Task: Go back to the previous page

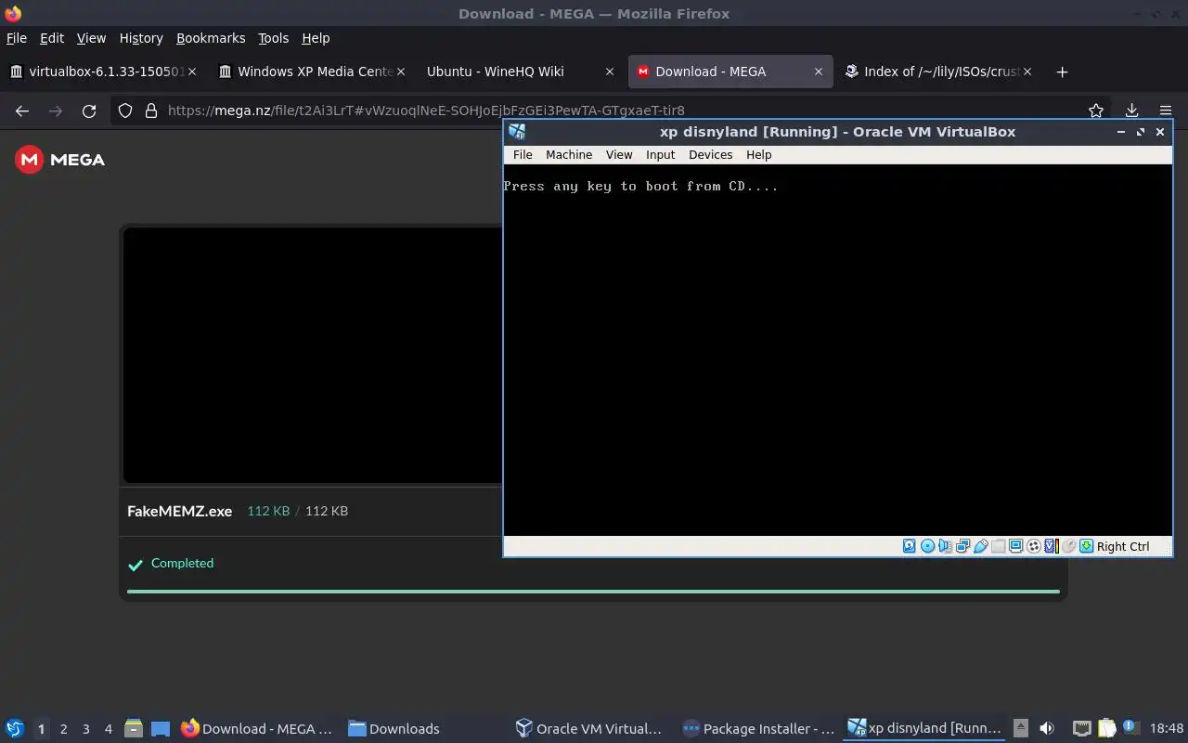Action: pyautogui.click(x=22, y=111)
